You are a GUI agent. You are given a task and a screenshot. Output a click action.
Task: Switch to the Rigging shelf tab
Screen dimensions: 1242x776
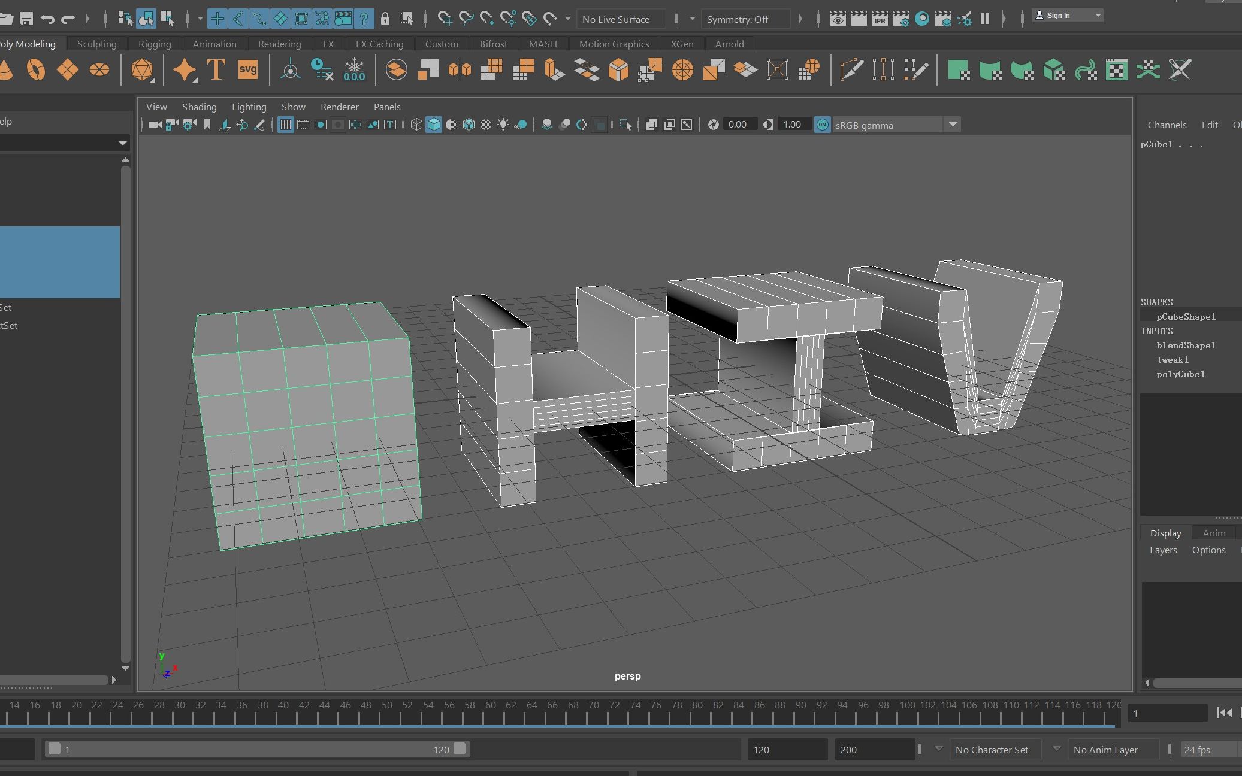(x=155, y=44)
